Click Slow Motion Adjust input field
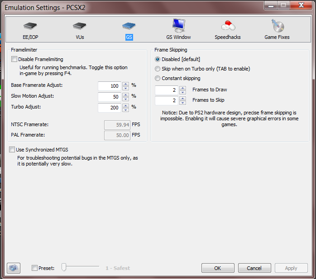316x279 pixels. [x=110, y=97]
